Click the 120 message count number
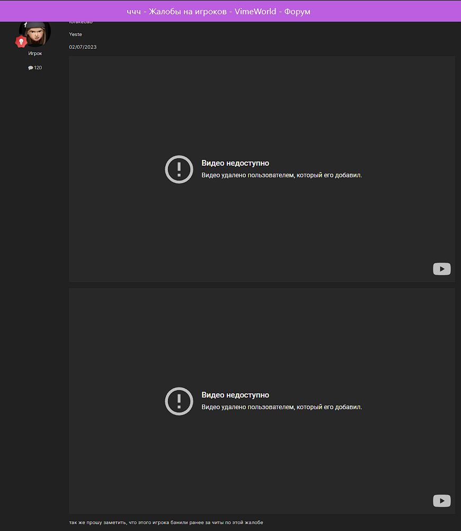This screenshot has width=461, height=531. coord(38,68)
